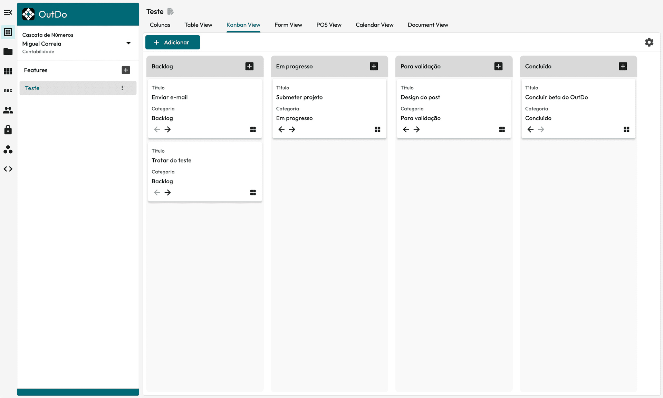Click the Adicionar button

pos(173,42)
